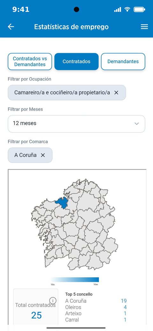Remove the Camareiro/a occupation filter chip
153x331 pixels.
point(116,93)
